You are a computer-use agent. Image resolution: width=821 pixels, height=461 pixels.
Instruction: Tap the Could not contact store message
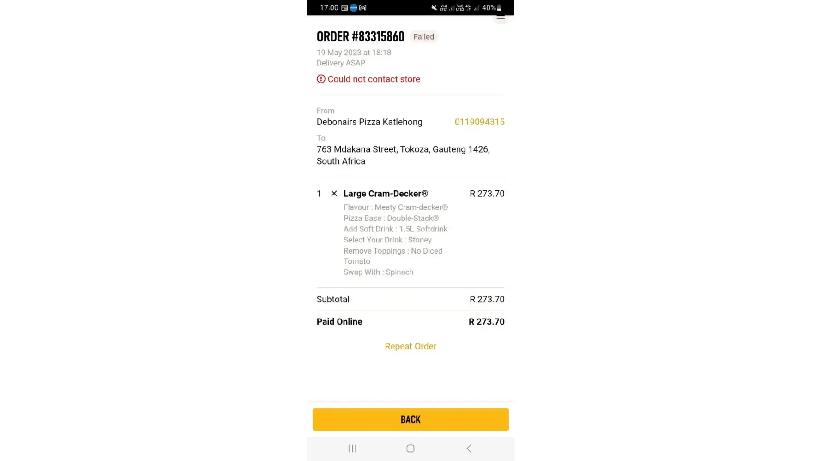coord(374,79)
